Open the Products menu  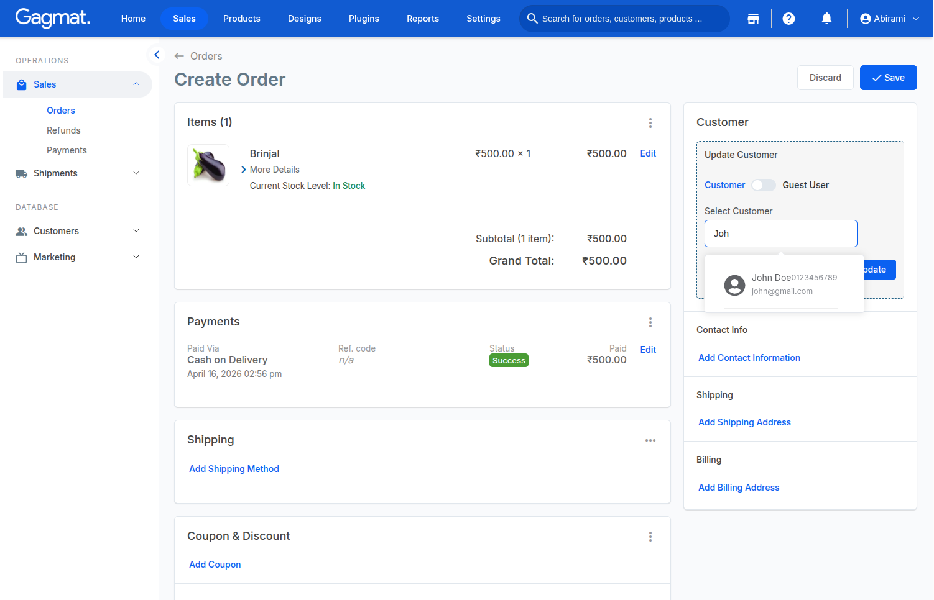point(242,19)
